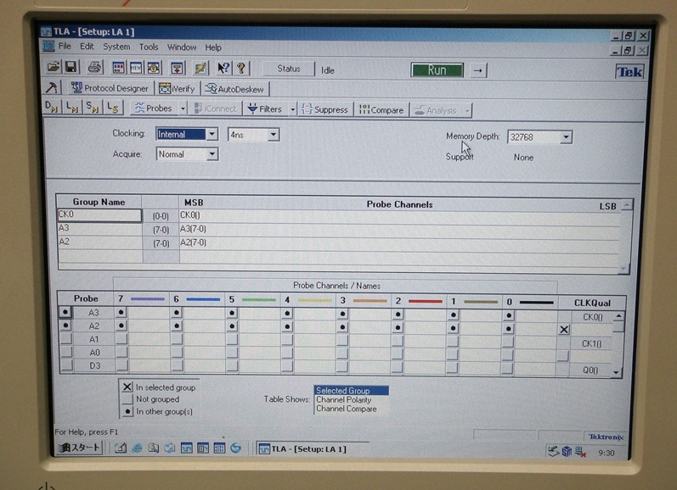Click the red channel 2 color line
Image resolution: width=677 pixels, height=490 pixels.
pyautogui.click(x=426, y=301)
